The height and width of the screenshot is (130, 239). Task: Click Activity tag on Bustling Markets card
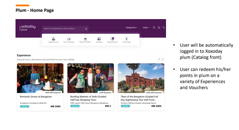(75, 106)
